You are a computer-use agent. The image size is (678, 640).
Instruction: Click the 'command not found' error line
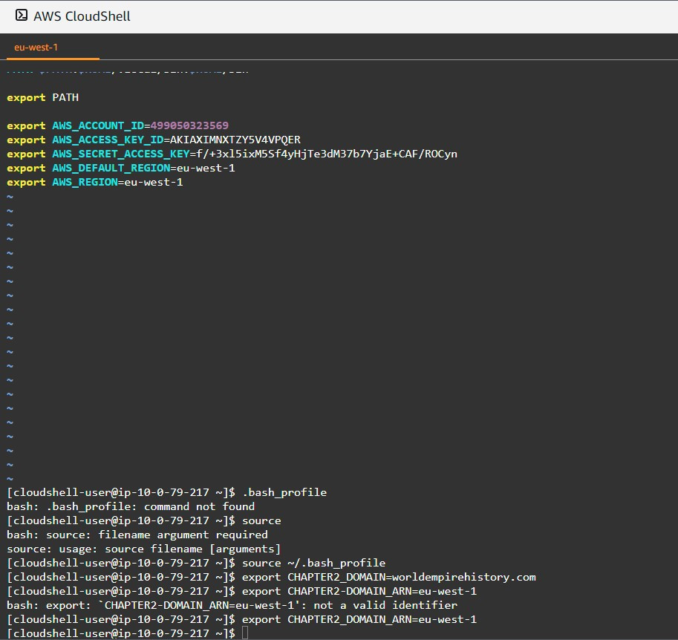131,506
